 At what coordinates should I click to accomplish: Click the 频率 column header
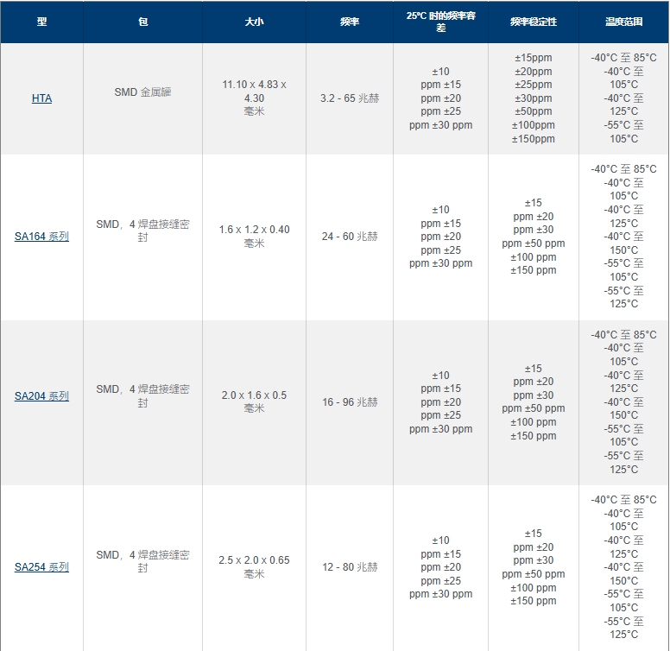pos(350,22)
